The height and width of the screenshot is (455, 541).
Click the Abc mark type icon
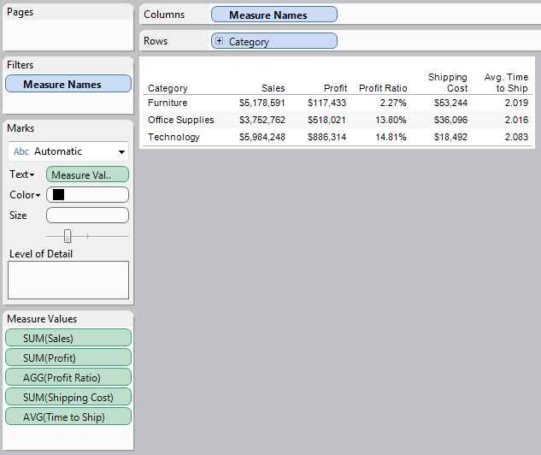pyautogui.click(x=21, y=151)
